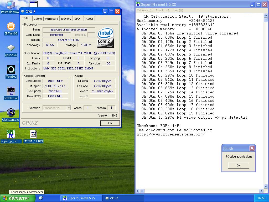Screen dimensions: 269x202
Task: Click Level 2 cache value 2 x 4096 KBytes
Action: 102,91
